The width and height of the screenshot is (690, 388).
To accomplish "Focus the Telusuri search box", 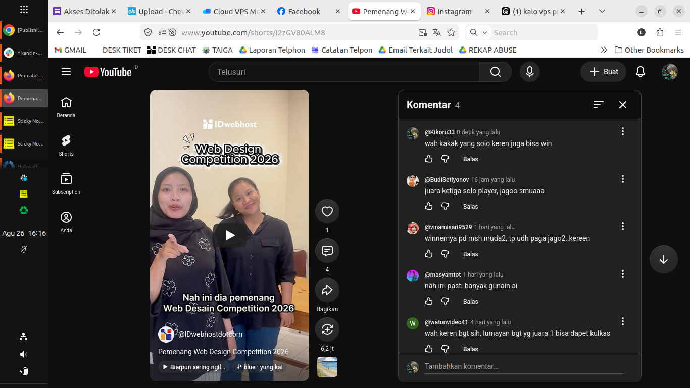I will point(344,72).
